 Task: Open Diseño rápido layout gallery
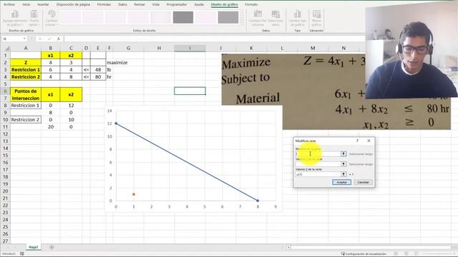34,18
